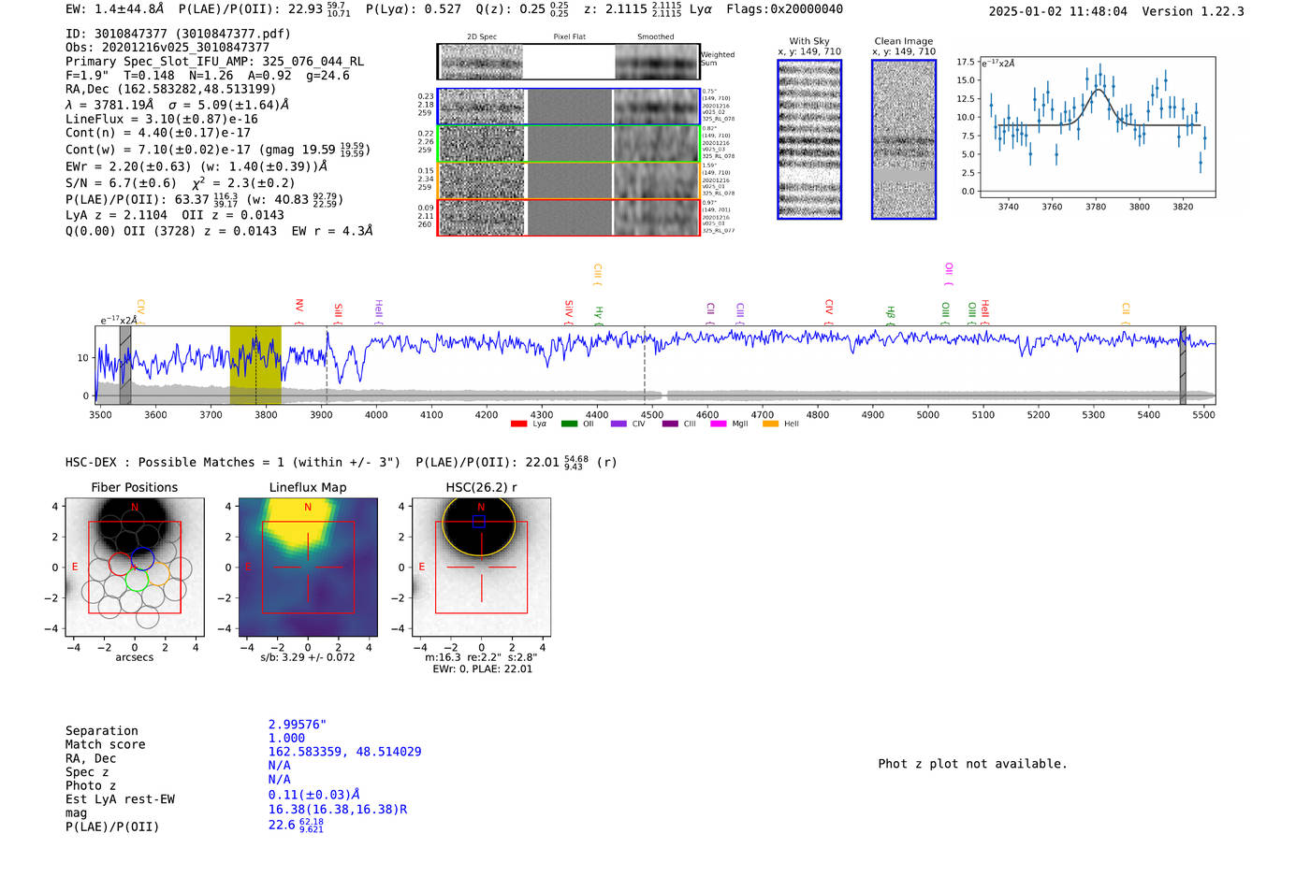This screenshot has width=1310, height=891.
Task: Select the EWr: 0, PLAE: 22.01 caption
Action: pos(482,669)
